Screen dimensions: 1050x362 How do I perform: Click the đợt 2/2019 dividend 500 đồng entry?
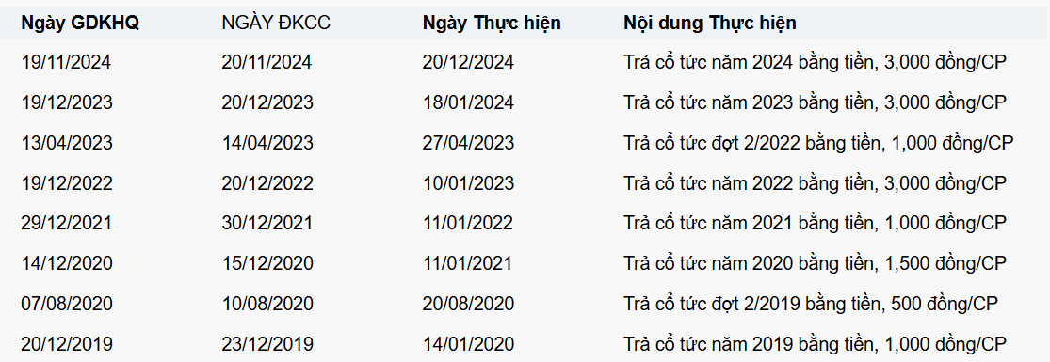pos(811,303)
